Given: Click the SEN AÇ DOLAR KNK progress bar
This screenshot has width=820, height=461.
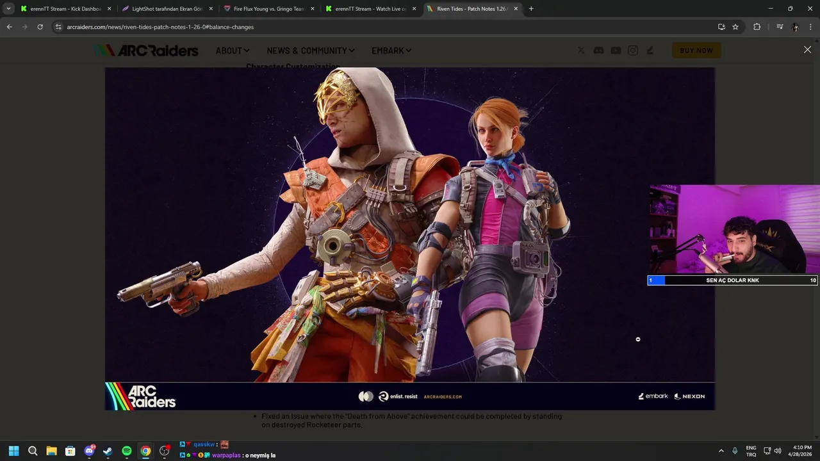Looking at the screenshot, I should [732, 280].
